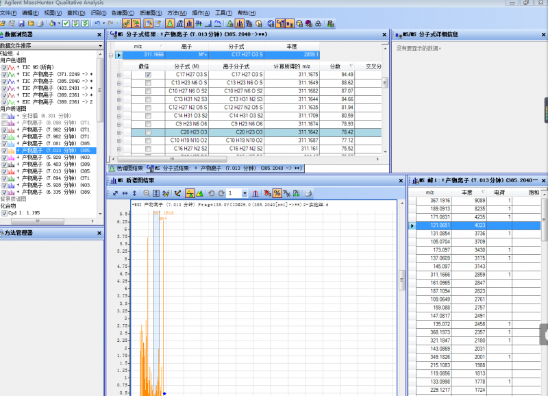The width and height of the screenshot is (548, 396).
Task: Click the counterclockwise undo zoom icon
Action: coord(211,193)
